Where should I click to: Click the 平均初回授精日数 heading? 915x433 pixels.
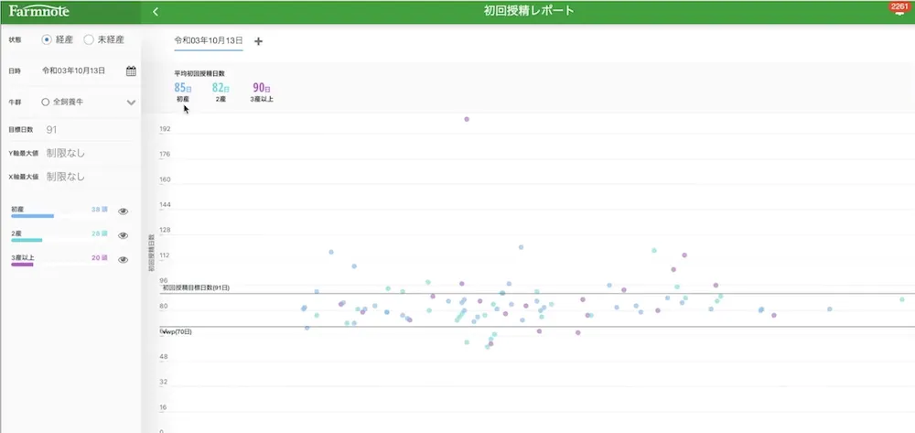click(x=199, y=73)
